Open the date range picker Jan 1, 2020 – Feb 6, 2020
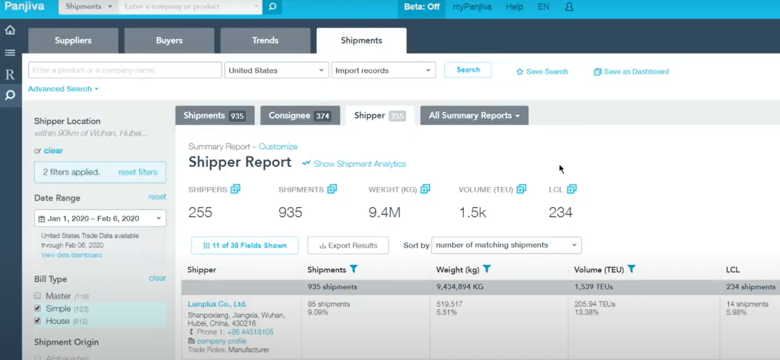 pyautogui.click(x=100, y=218)
